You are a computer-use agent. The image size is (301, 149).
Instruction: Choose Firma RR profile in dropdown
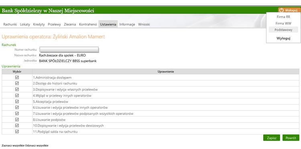(283, 17)
